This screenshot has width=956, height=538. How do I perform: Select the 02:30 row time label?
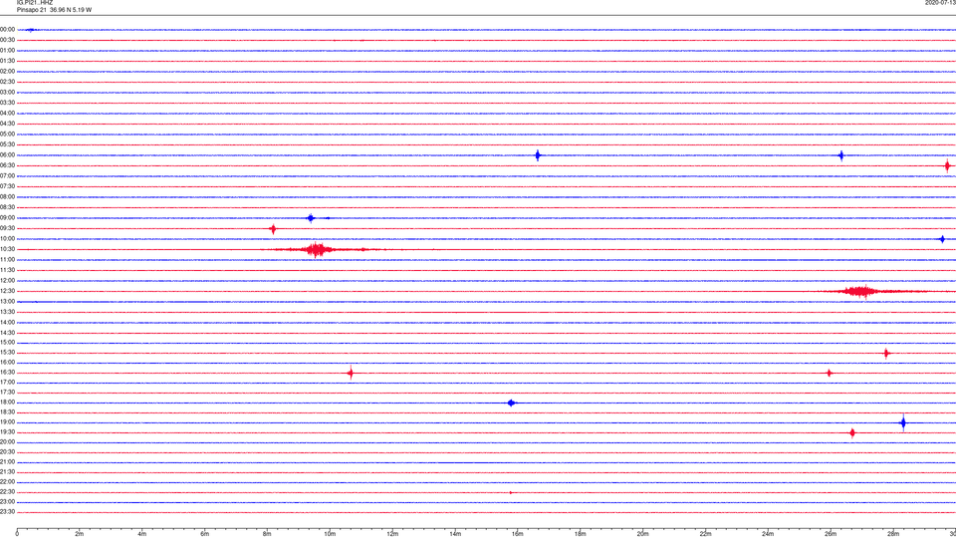coord(7,82)
